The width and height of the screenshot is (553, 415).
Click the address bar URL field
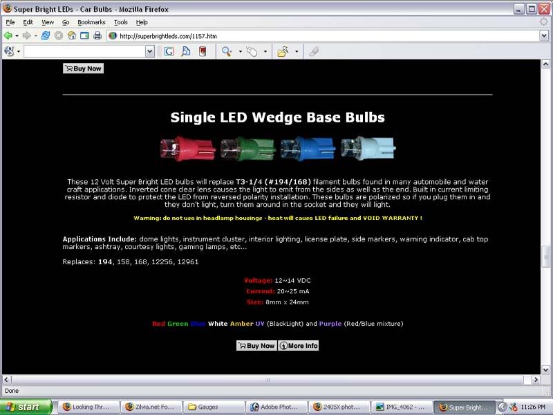(323, 36)
